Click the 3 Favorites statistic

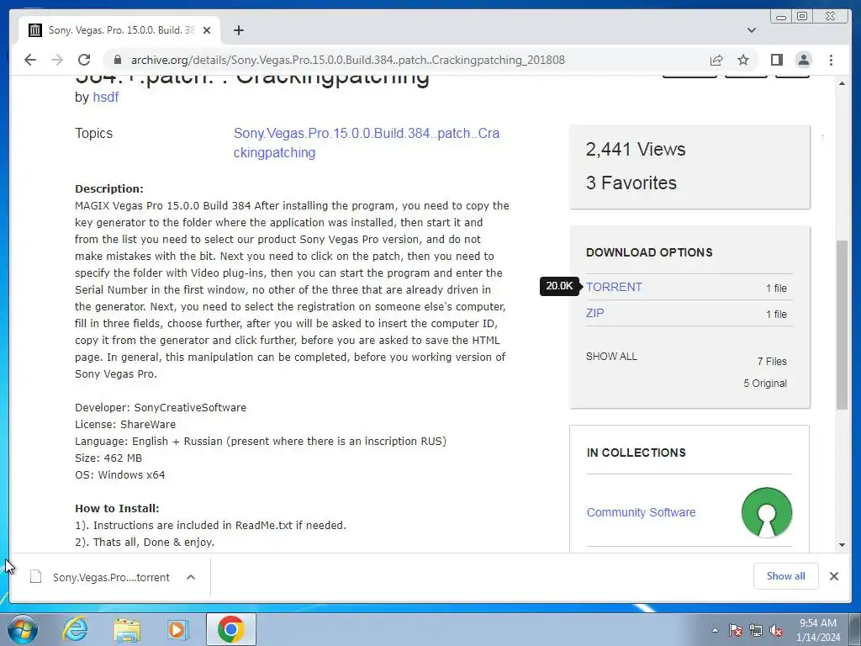coord(631,183)
